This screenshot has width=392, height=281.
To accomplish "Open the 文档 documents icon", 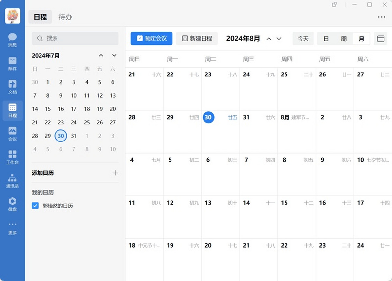I will (x=12, y=87).
